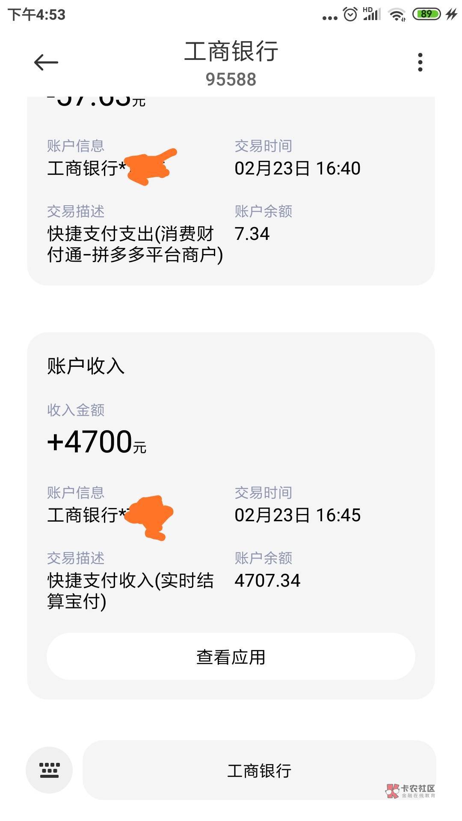This screenshot has height=821, width=462.
Task: Tap transaction time 02月23日 16:40
Action: [297, 168]
